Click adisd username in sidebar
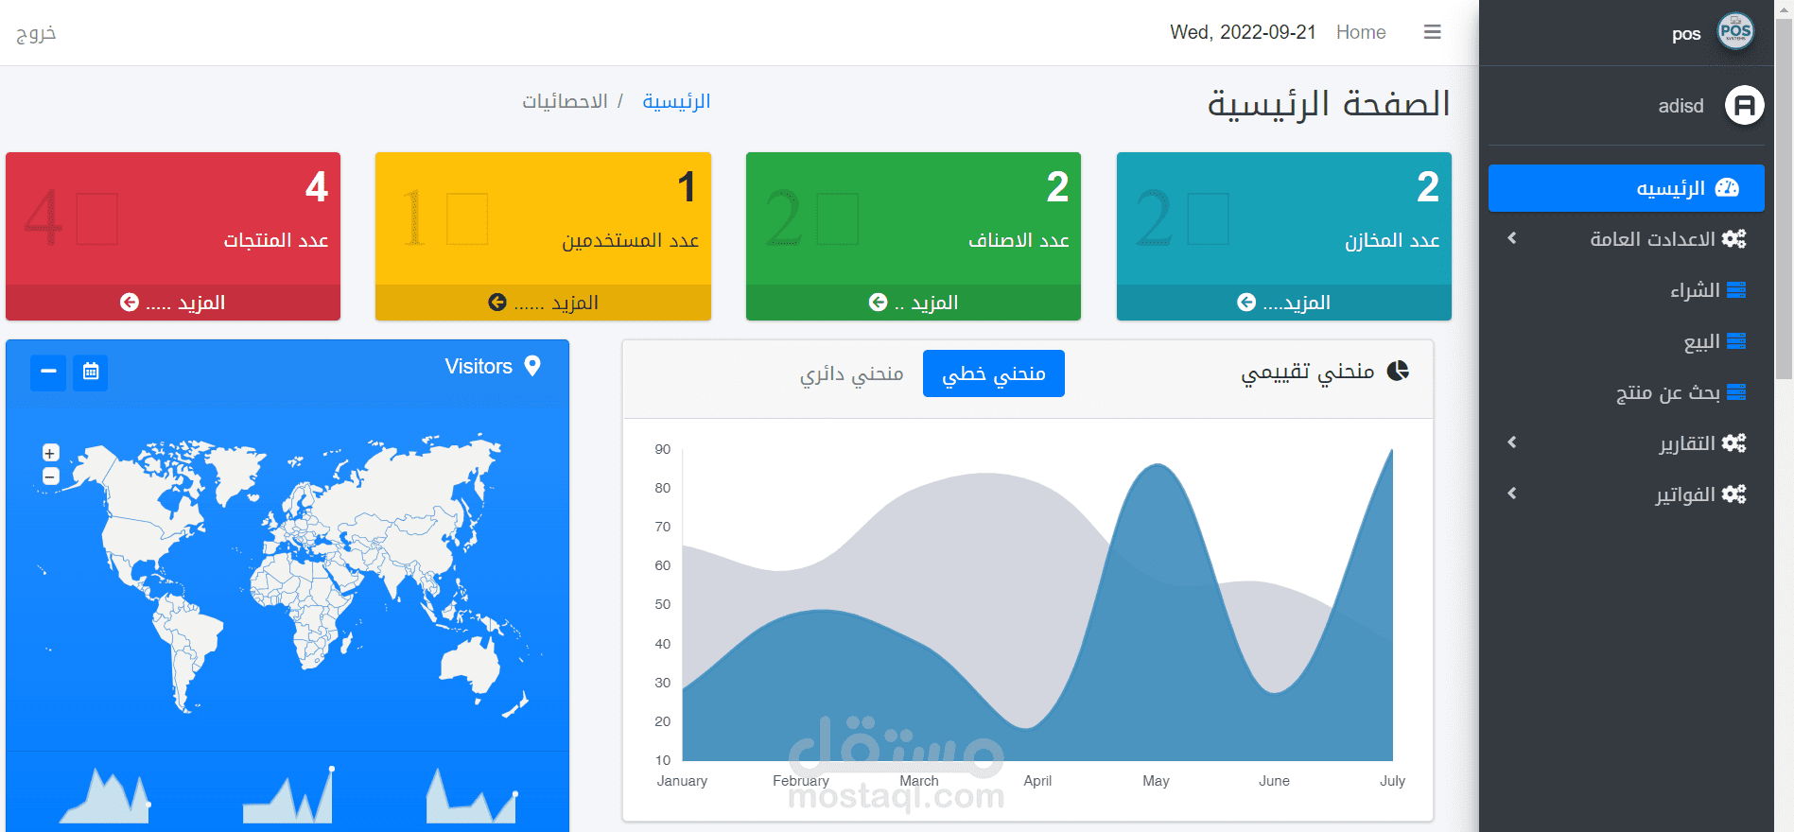 [1681, 106]
